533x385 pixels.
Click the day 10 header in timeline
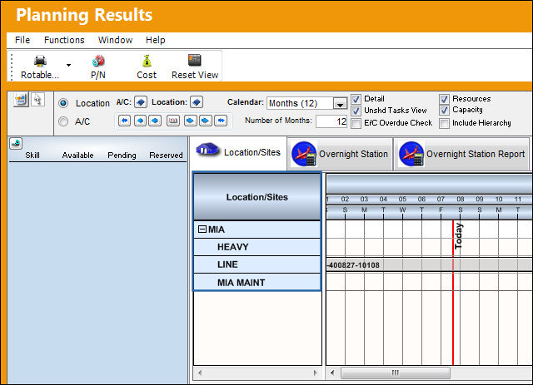pyautogui.click(x=499, y=199)
